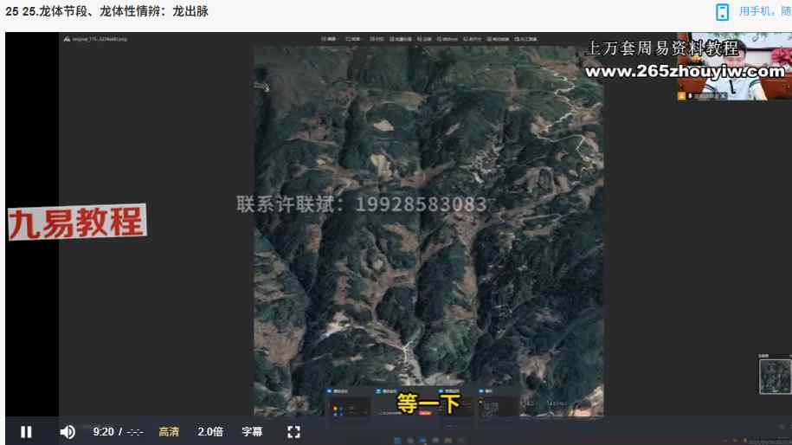Click the satellite map image in the video
The width and height of the screenshot is (792, 445).
(x=428, y=260)
